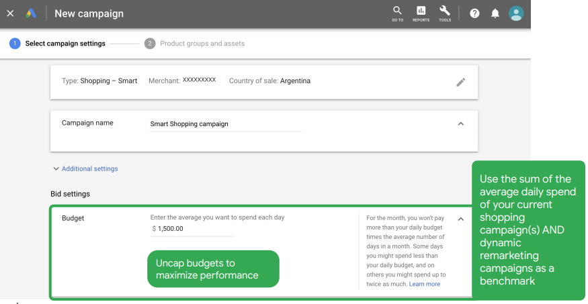The height and width of the screenshot is (304, 588).
Task: Click the Google Ads logo
Action: (31, 13)
